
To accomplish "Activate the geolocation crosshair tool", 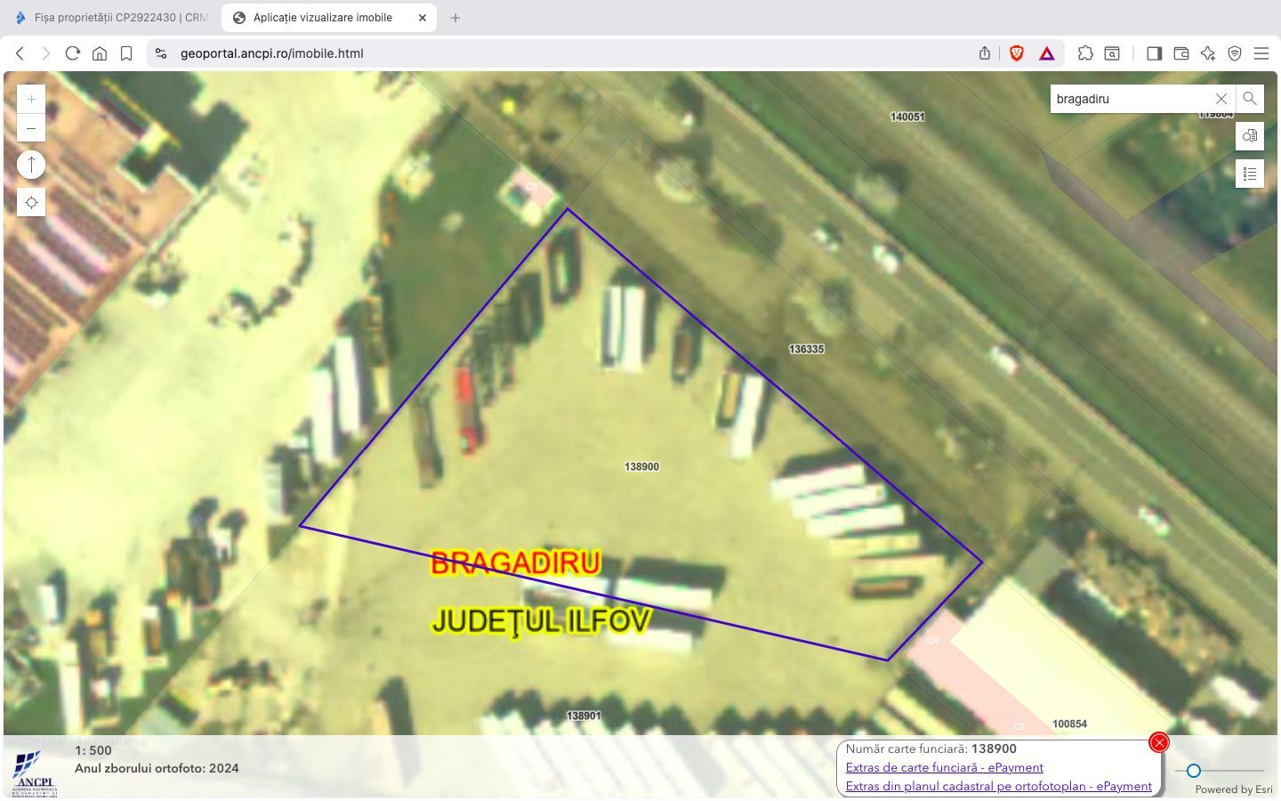I will click(x=31, y=202).
